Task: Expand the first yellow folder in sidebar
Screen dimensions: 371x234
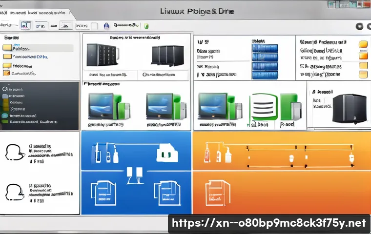Action: [7, 48]
